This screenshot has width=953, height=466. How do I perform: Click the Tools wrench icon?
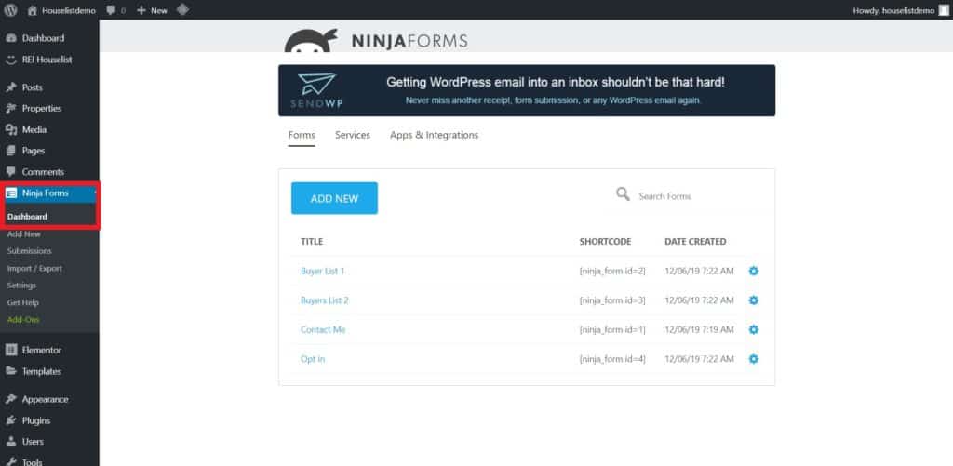coord(11,461)
